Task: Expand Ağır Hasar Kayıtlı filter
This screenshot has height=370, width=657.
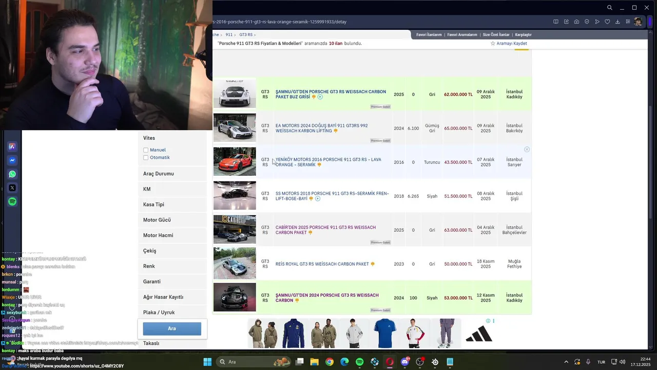Action: click(172, 297)
